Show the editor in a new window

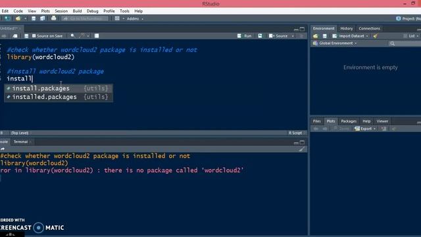[15, 36]
